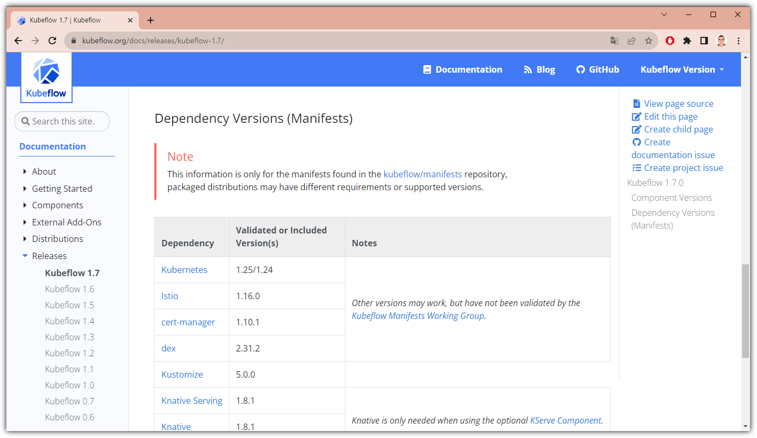This screenshot has height=438, width=757.
Task: Click the scrollbar up arrow
Action: pos(745,57)
